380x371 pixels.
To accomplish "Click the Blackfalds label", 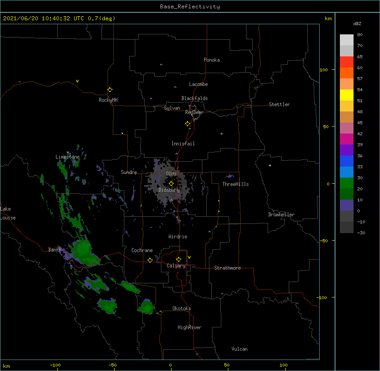I will pos(194,98).
